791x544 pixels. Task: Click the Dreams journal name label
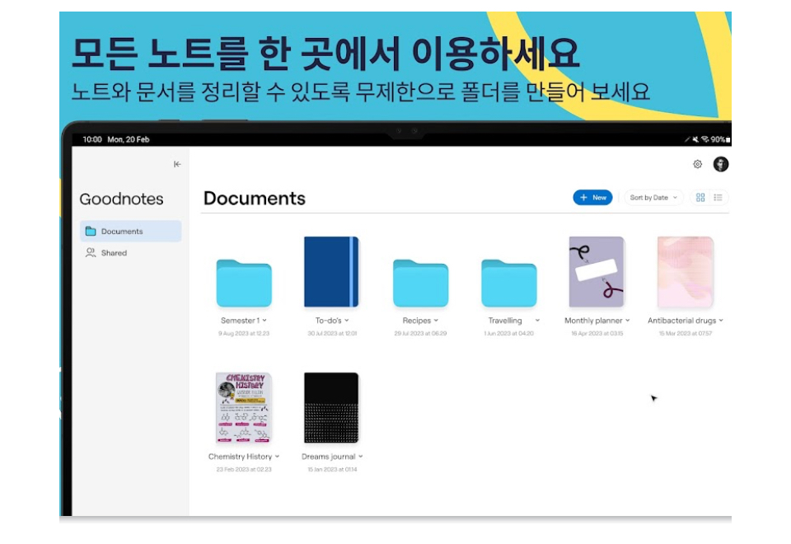click(x=329, y=456)
